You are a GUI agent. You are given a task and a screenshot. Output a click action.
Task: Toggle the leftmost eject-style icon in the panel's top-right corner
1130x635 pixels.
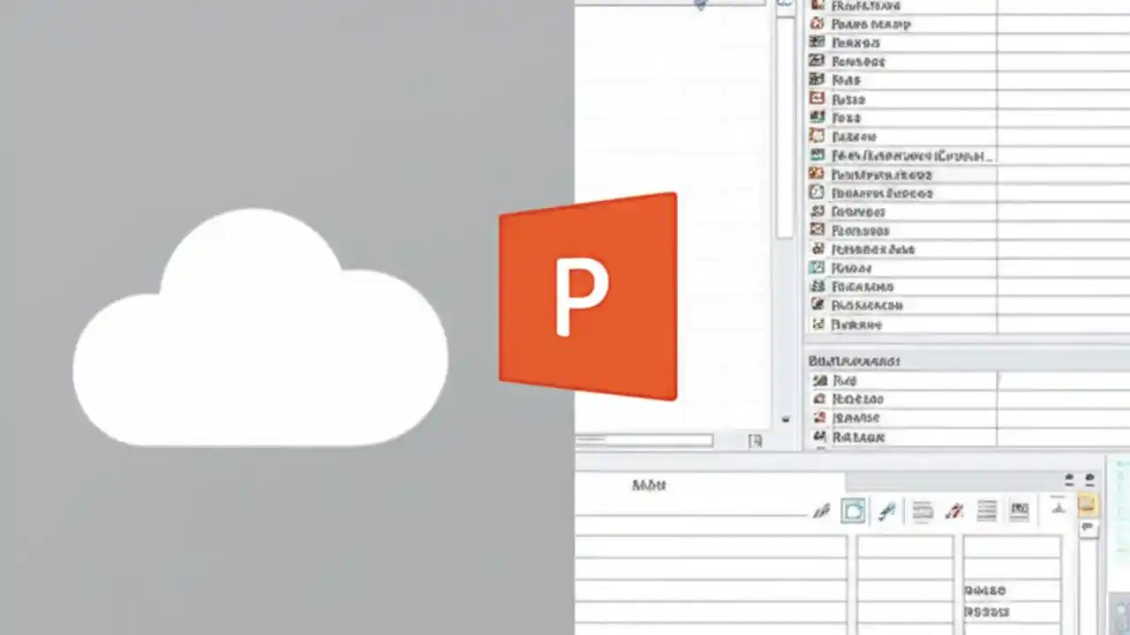tap(1068, 479)
